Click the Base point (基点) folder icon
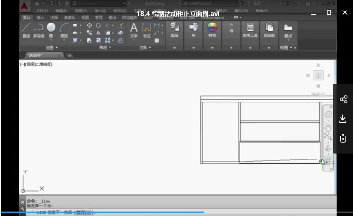This screenshot has height=216, width=353. [x=288, y=28]
